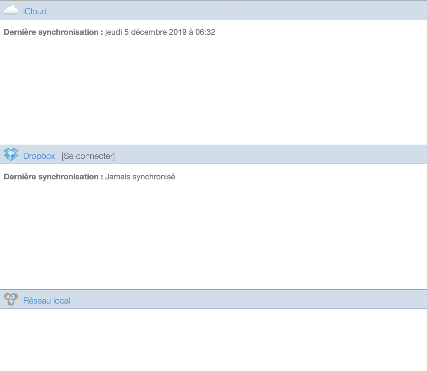Viewport: 427px width, 371px height.
Task: Click empty space in the Réseau local header bar
Action: [x=245, y=299]
